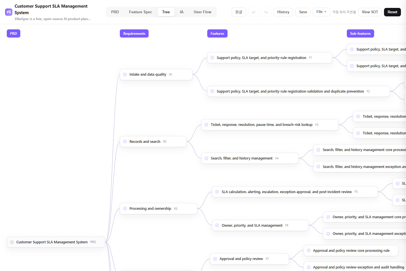
Task: Check the Customer Support SLA Management System node
Action: [x=12, y=242]
